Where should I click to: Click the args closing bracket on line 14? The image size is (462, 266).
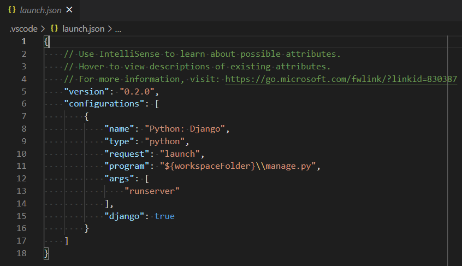tap(106, 204)
